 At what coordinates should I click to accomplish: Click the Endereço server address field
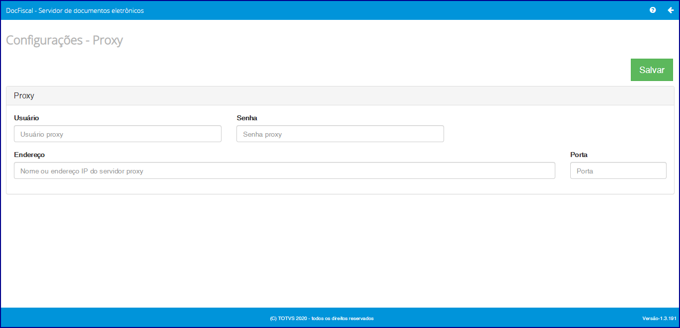pyautogui.click(x=285, y=170)
